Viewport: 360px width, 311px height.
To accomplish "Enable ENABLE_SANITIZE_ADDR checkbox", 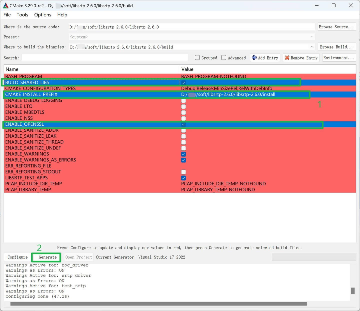I will (183, 130).
